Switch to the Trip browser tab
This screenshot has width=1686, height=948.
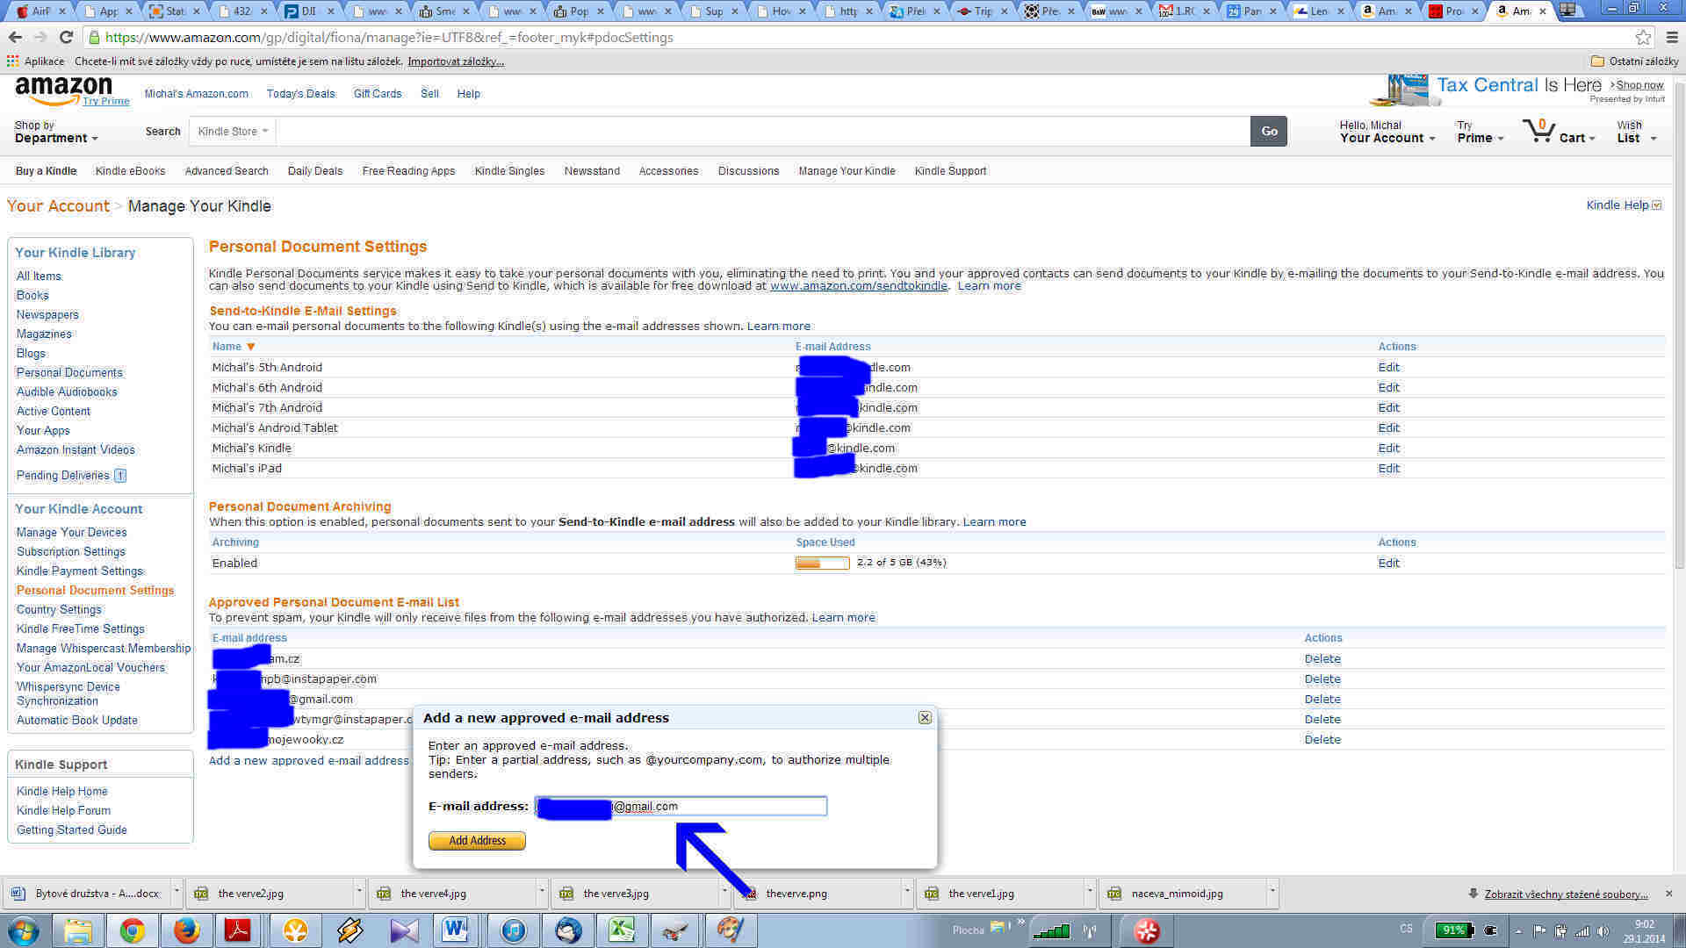pos(983,11)
